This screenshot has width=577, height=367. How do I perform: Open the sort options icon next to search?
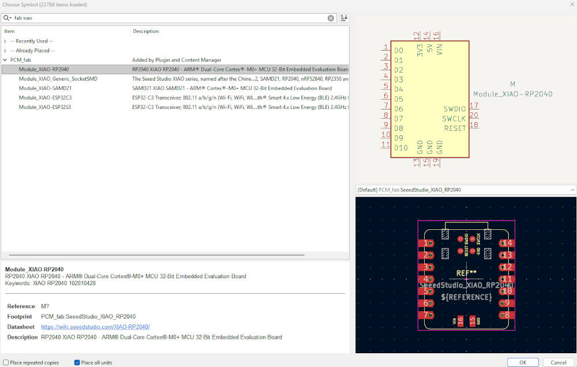coord(344,18)
